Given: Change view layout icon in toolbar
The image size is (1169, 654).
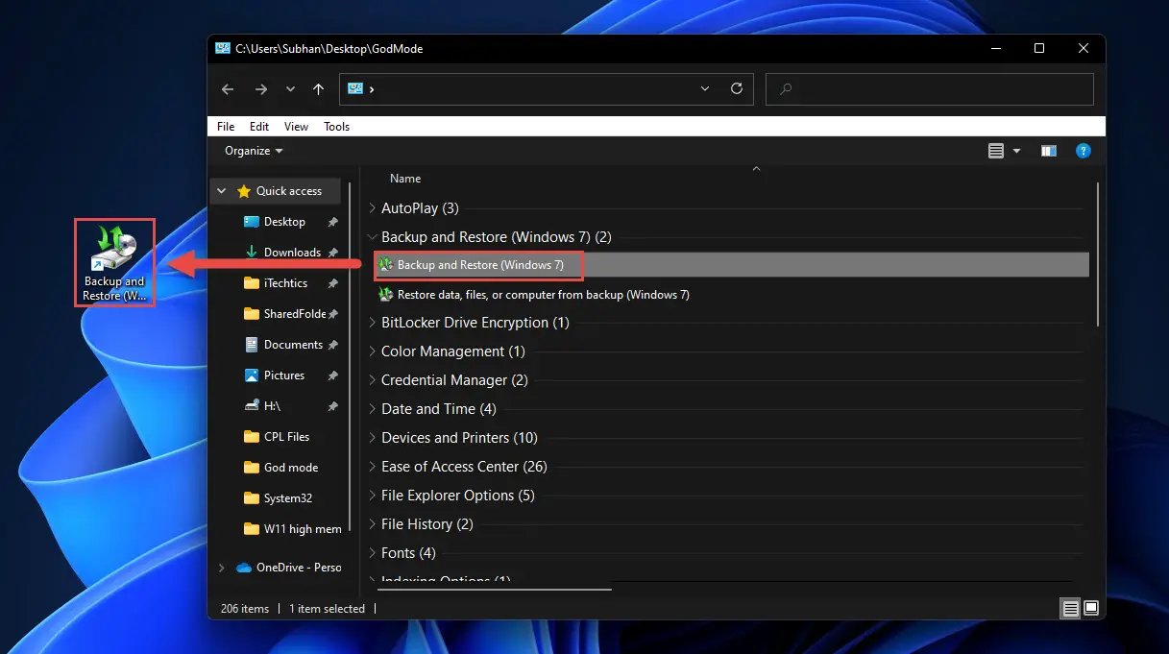Looking at the screenshot, I should point(995,151).
